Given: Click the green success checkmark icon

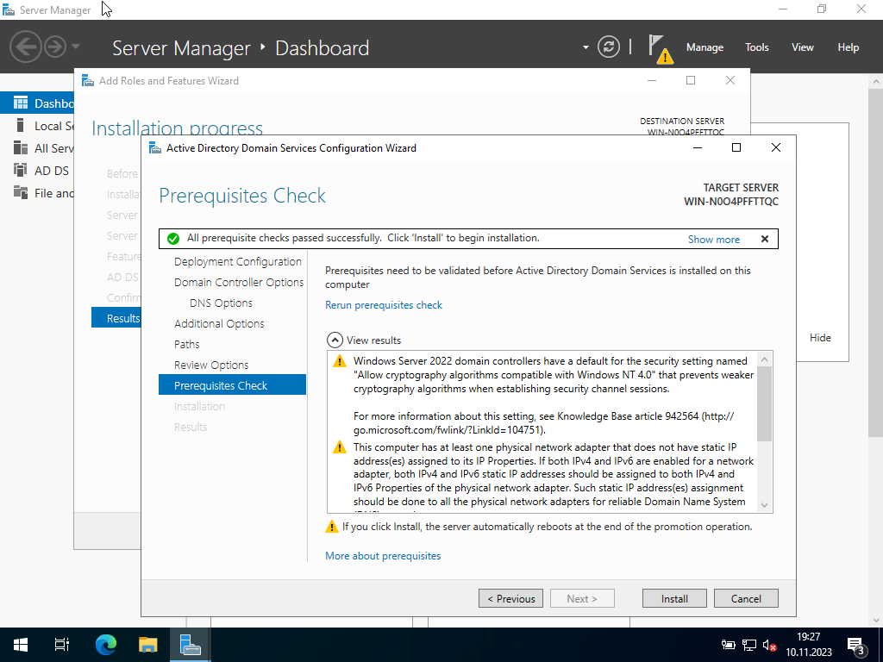Looking at the screenshot, I should [173, 239].
